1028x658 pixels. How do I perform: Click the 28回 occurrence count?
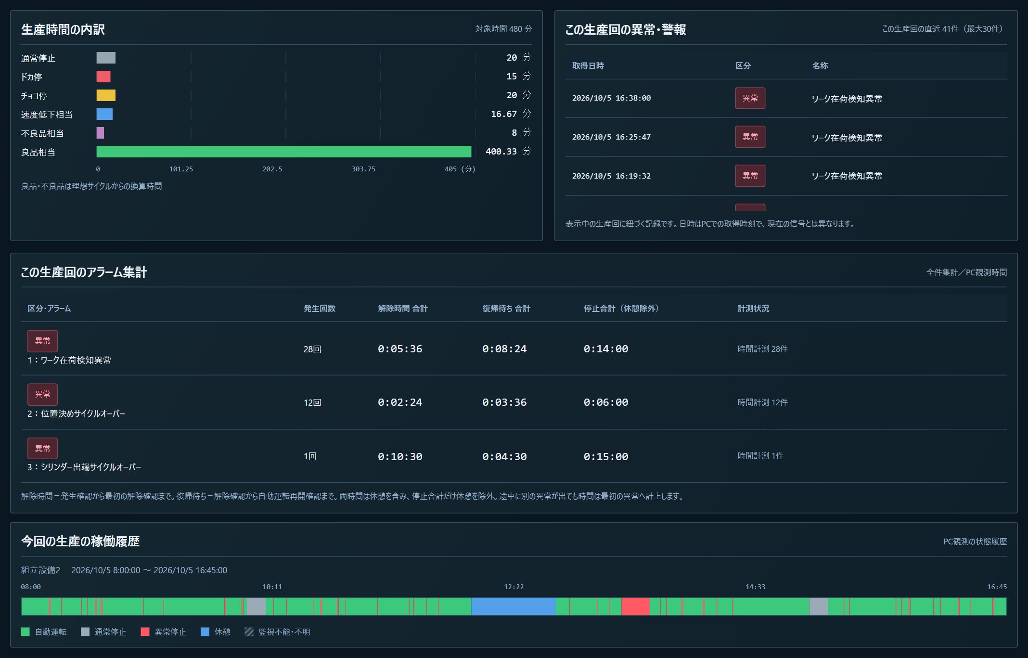(x=312, y=349)
